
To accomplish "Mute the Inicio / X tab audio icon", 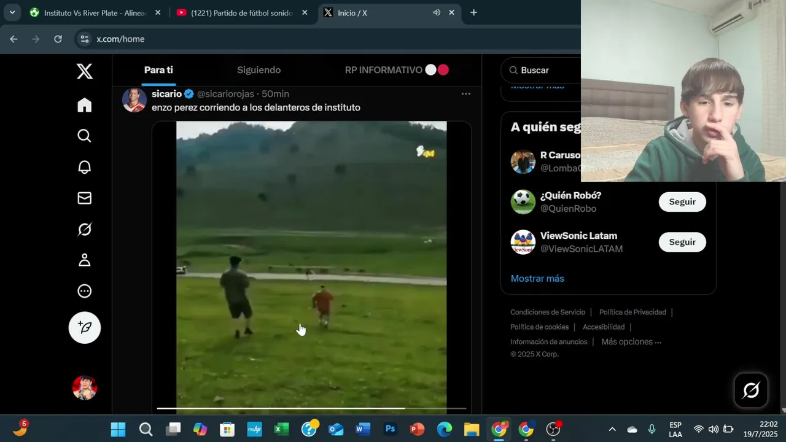I will coord(437,12).
